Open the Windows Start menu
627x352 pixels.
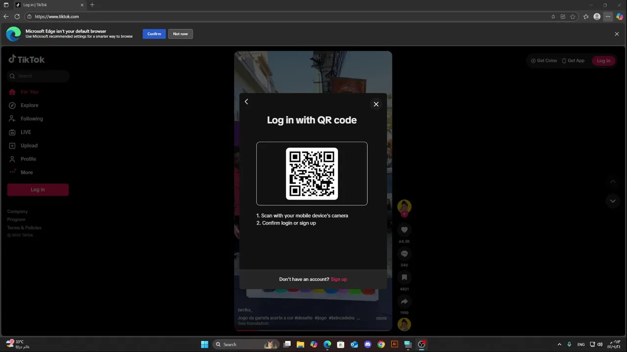tap(205, 345)
